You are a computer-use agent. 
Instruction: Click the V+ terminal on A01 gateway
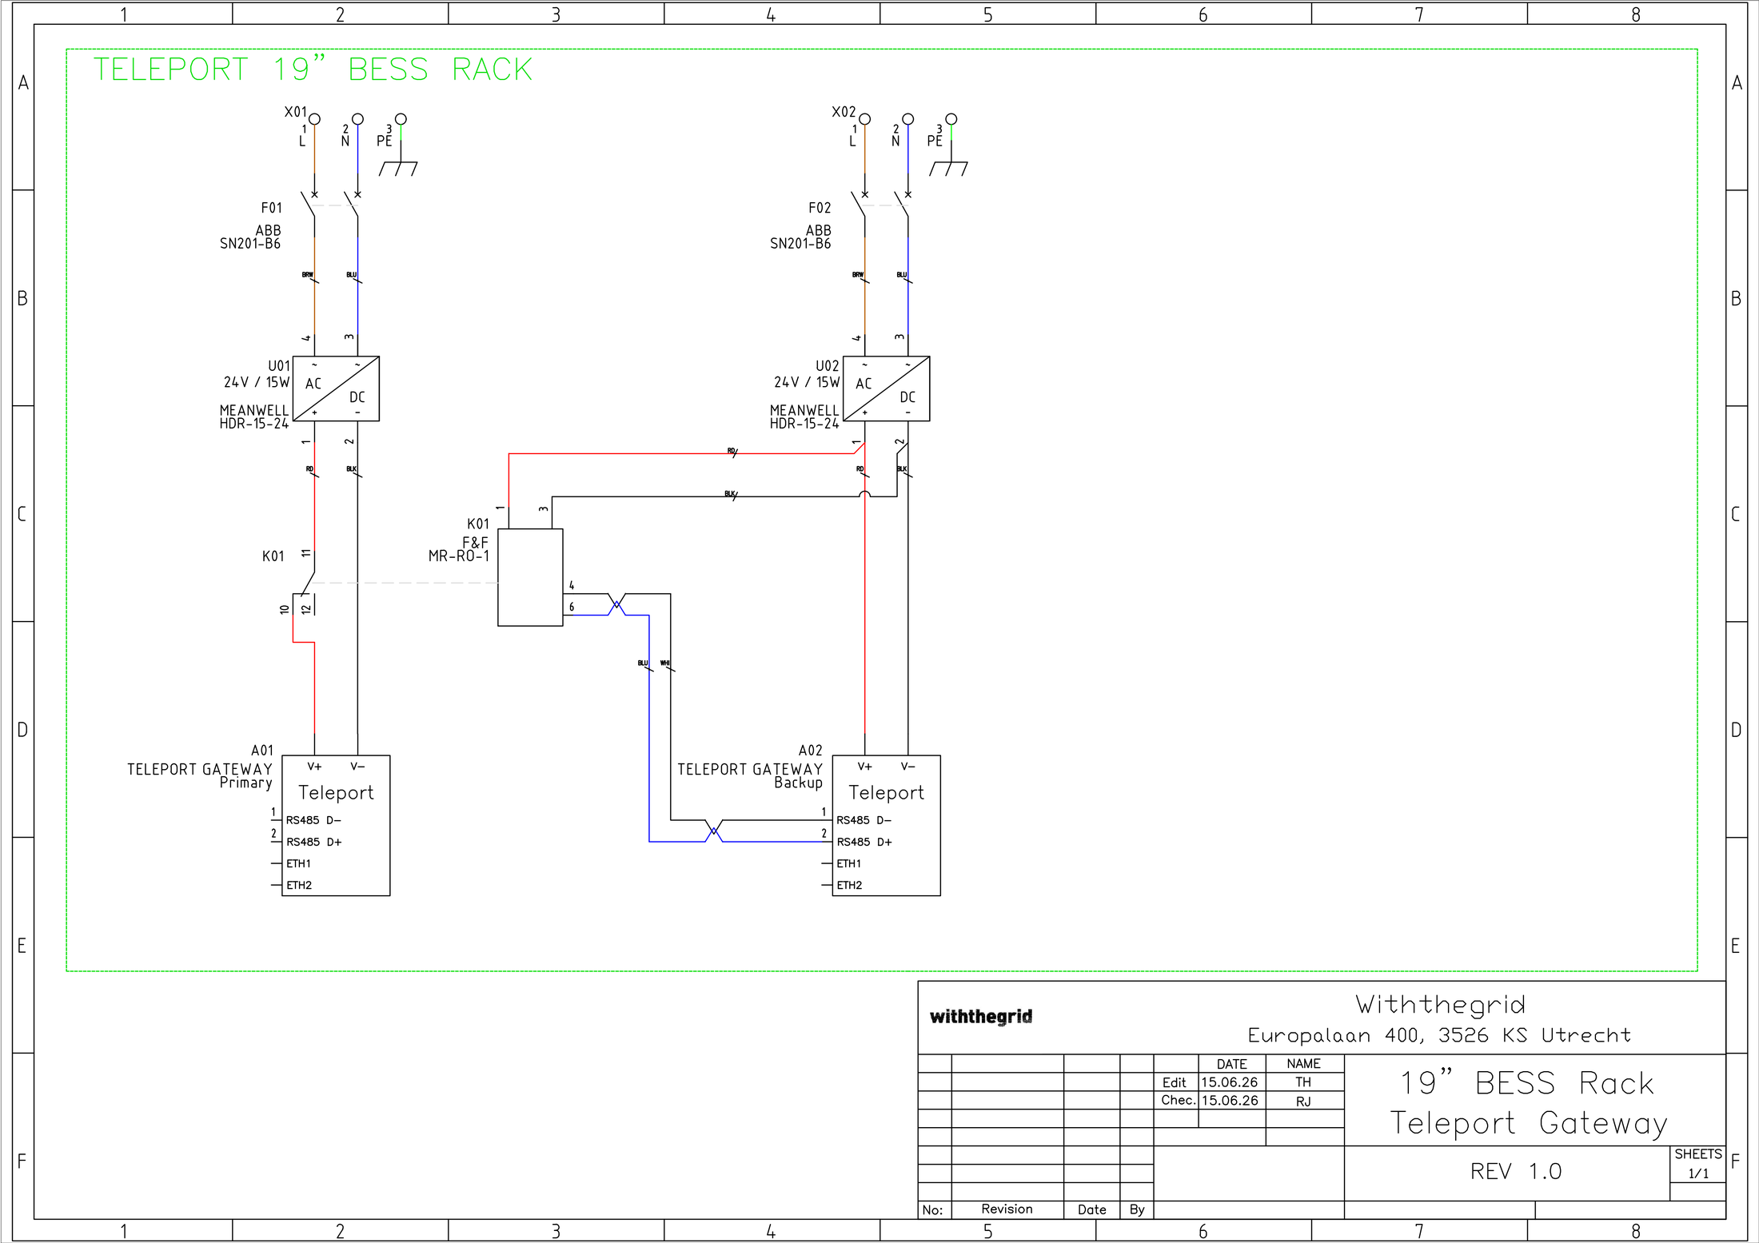(314, 767)
